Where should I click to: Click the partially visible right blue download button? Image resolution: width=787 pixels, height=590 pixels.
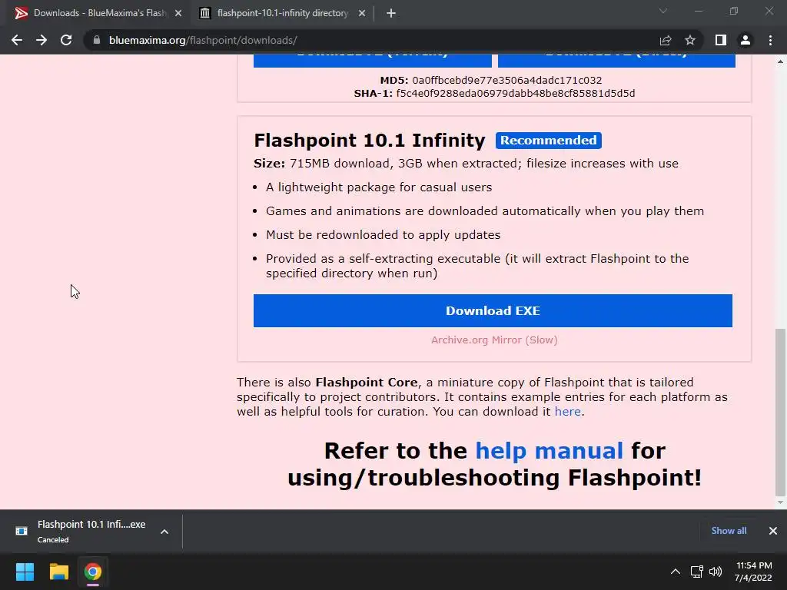pos(616,61)
